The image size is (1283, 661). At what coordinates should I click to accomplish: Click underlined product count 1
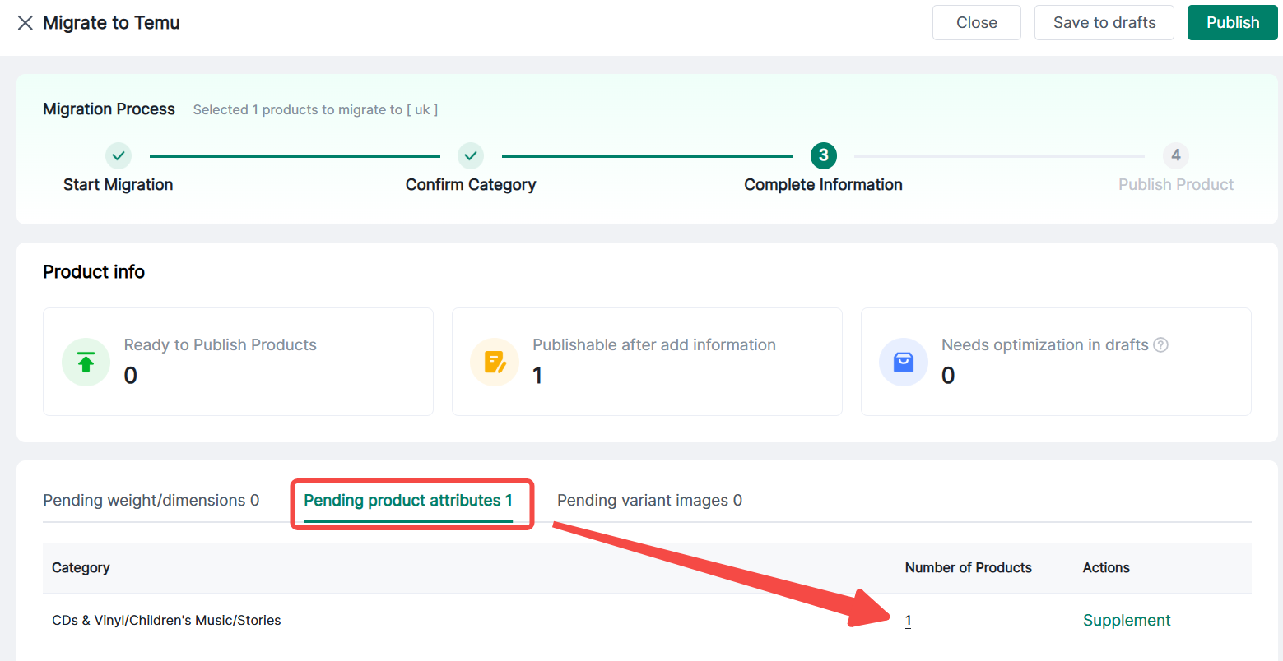click(x=908, y=622)
